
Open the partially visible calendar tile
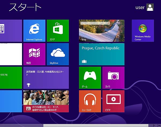click(11, 30)
